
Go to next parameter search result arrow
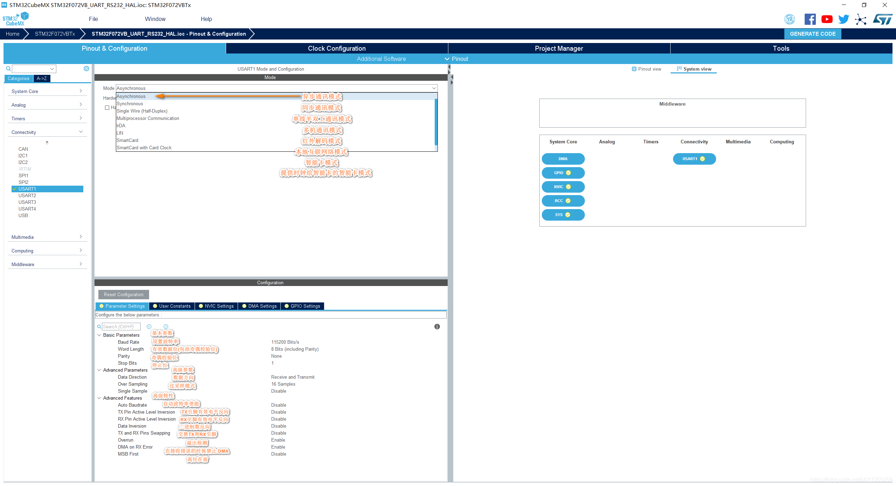click(x=166, y=327)
